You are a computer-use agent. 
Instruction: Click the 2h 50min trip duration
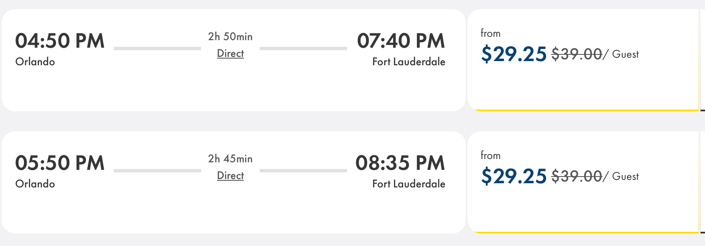pos(230,37)
